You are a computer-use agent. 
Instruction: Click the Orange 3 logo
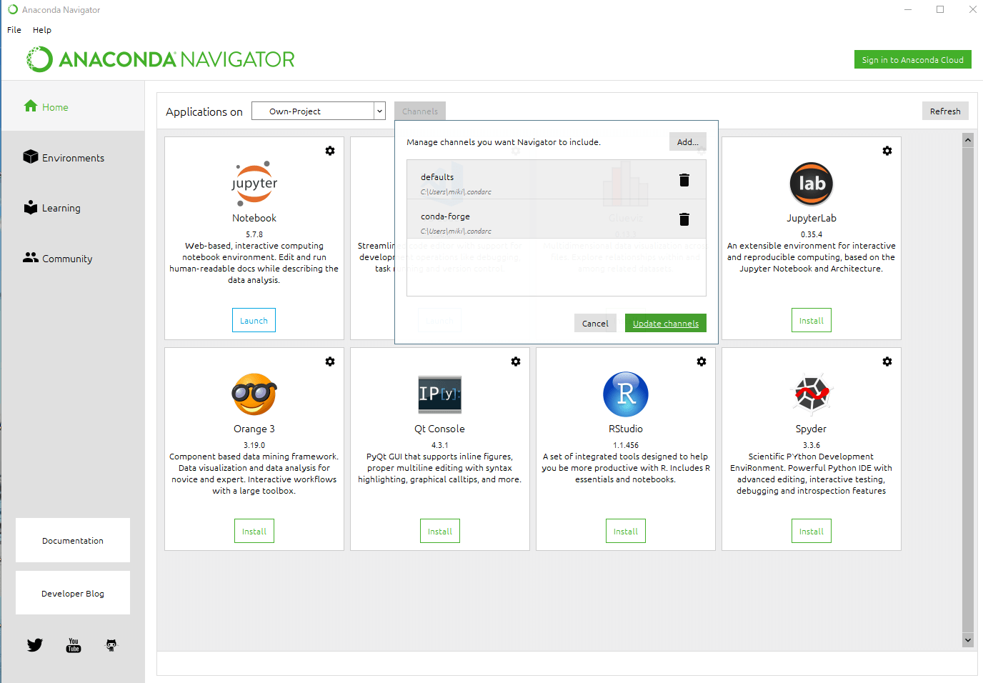point(254,394)
